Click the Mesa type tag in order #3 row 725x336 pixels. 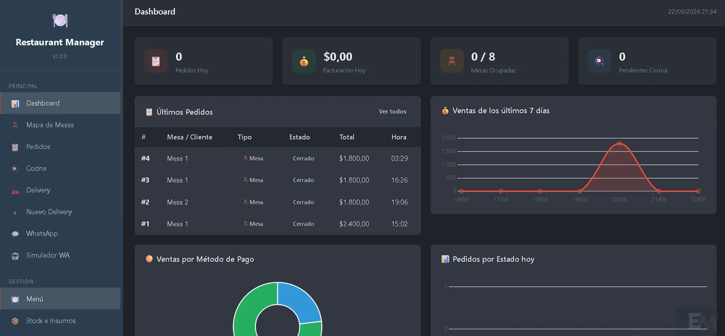tap(253, 180)
